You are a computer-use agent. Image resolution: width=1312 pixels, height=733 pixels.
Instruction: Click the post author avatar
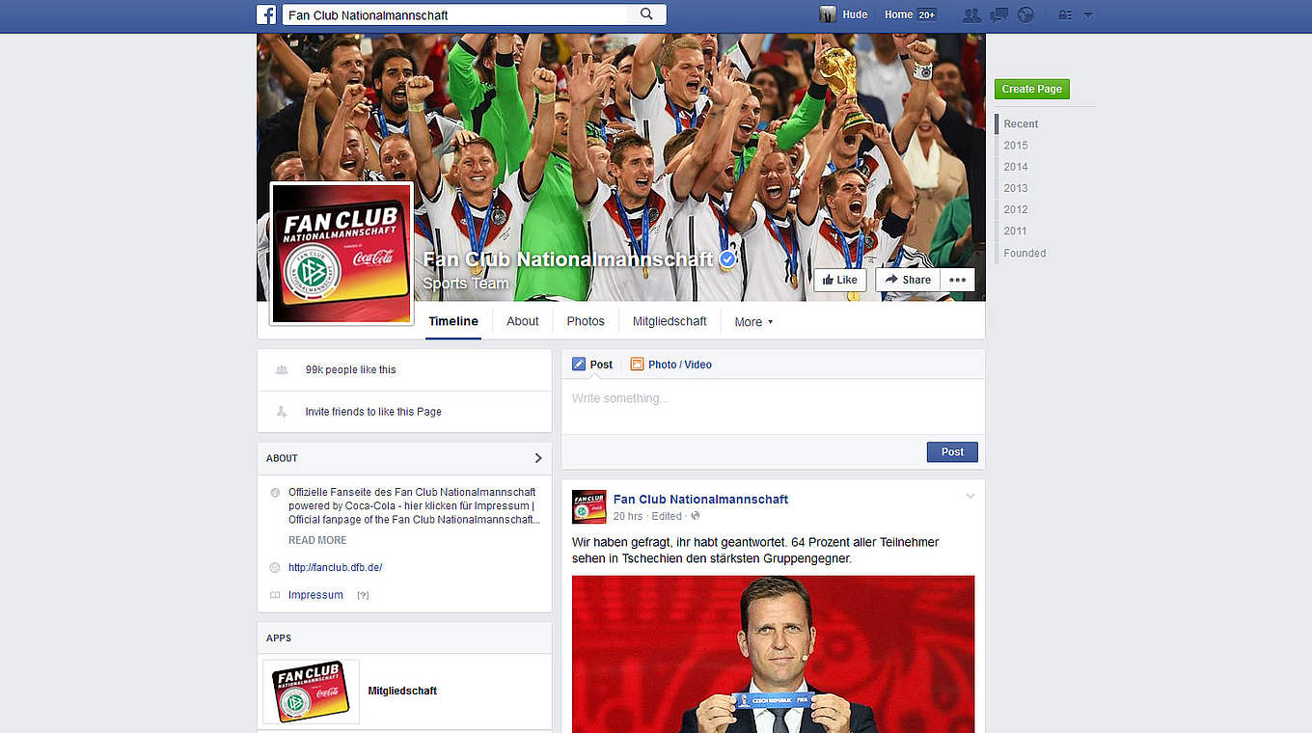(589, 507)
